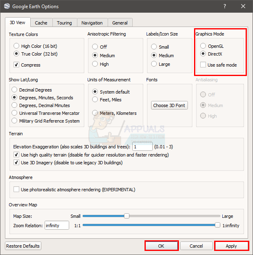
Task: Select Military Grid Reference System option
Action: (x=14, y=121)
